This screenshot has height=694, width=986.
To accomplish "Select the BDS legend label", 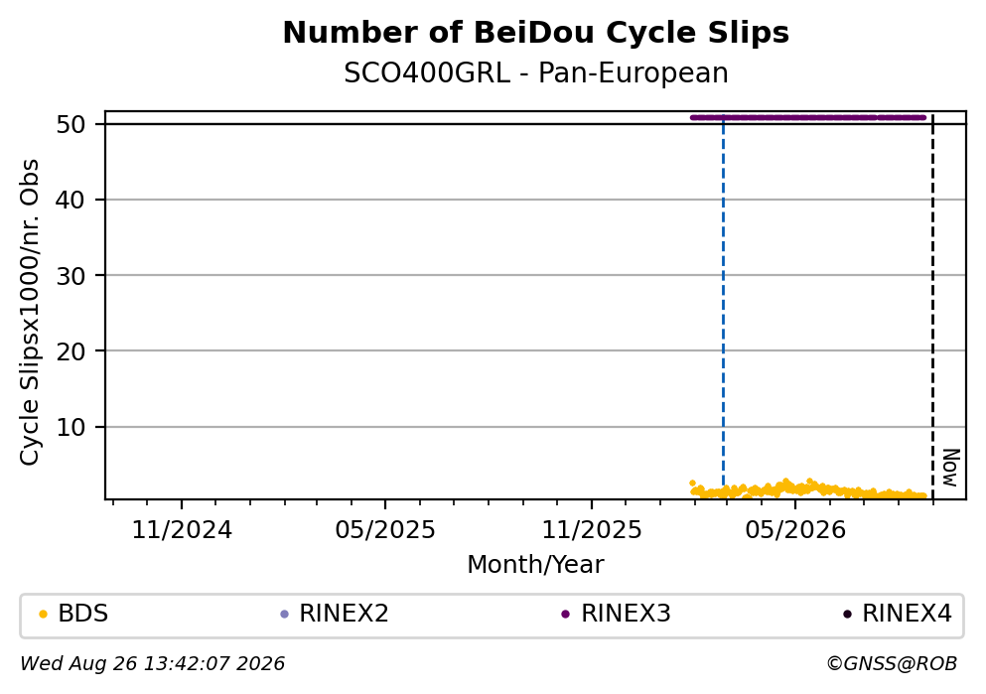I will pyautogui.click(x=83, y=614).
